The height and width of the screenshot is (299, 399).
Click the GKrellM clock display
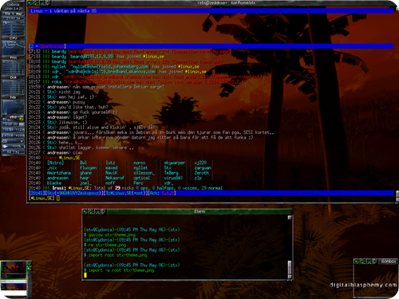pos(13,18)
